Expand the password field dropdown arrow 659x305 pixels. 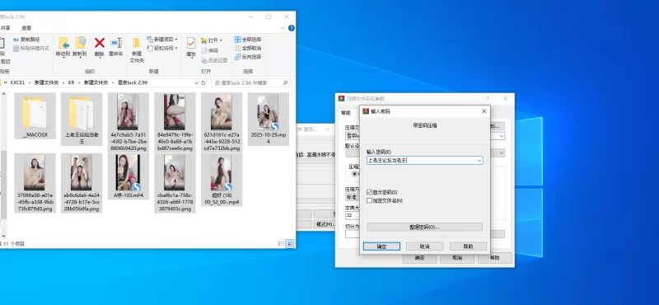479,160
